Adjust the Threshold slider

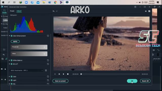29,47
